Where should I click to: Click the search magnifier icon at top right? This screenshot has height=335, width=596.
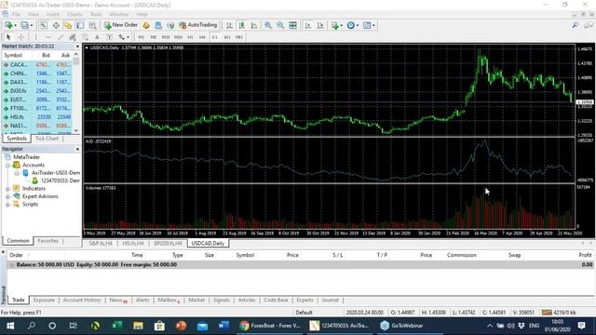(576, 25)
